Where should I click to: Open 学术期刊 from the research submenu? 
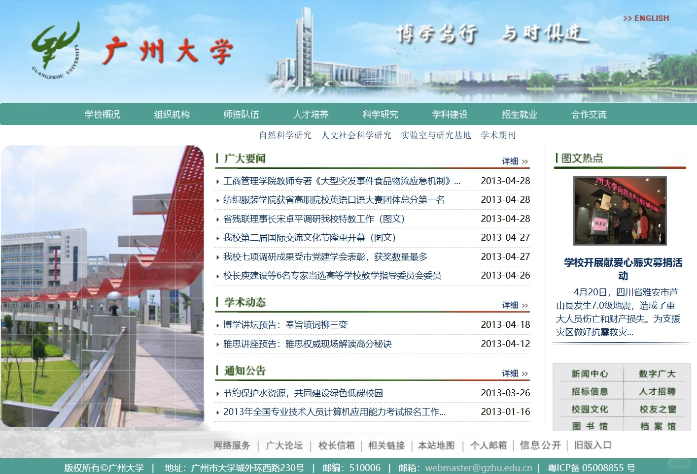(498, 135)
